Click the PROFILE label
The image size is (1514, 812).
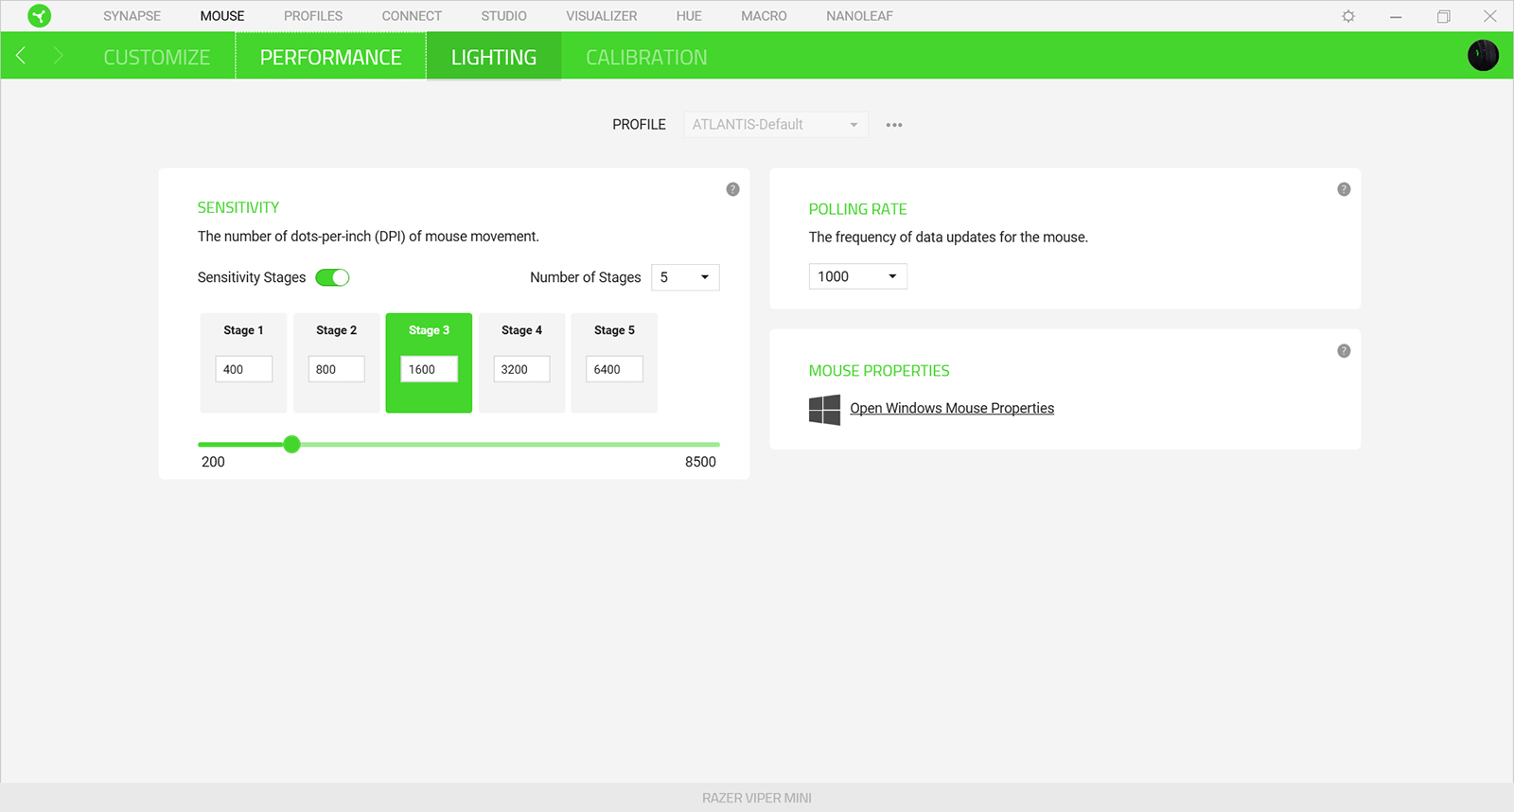click(x=639, y=124)
